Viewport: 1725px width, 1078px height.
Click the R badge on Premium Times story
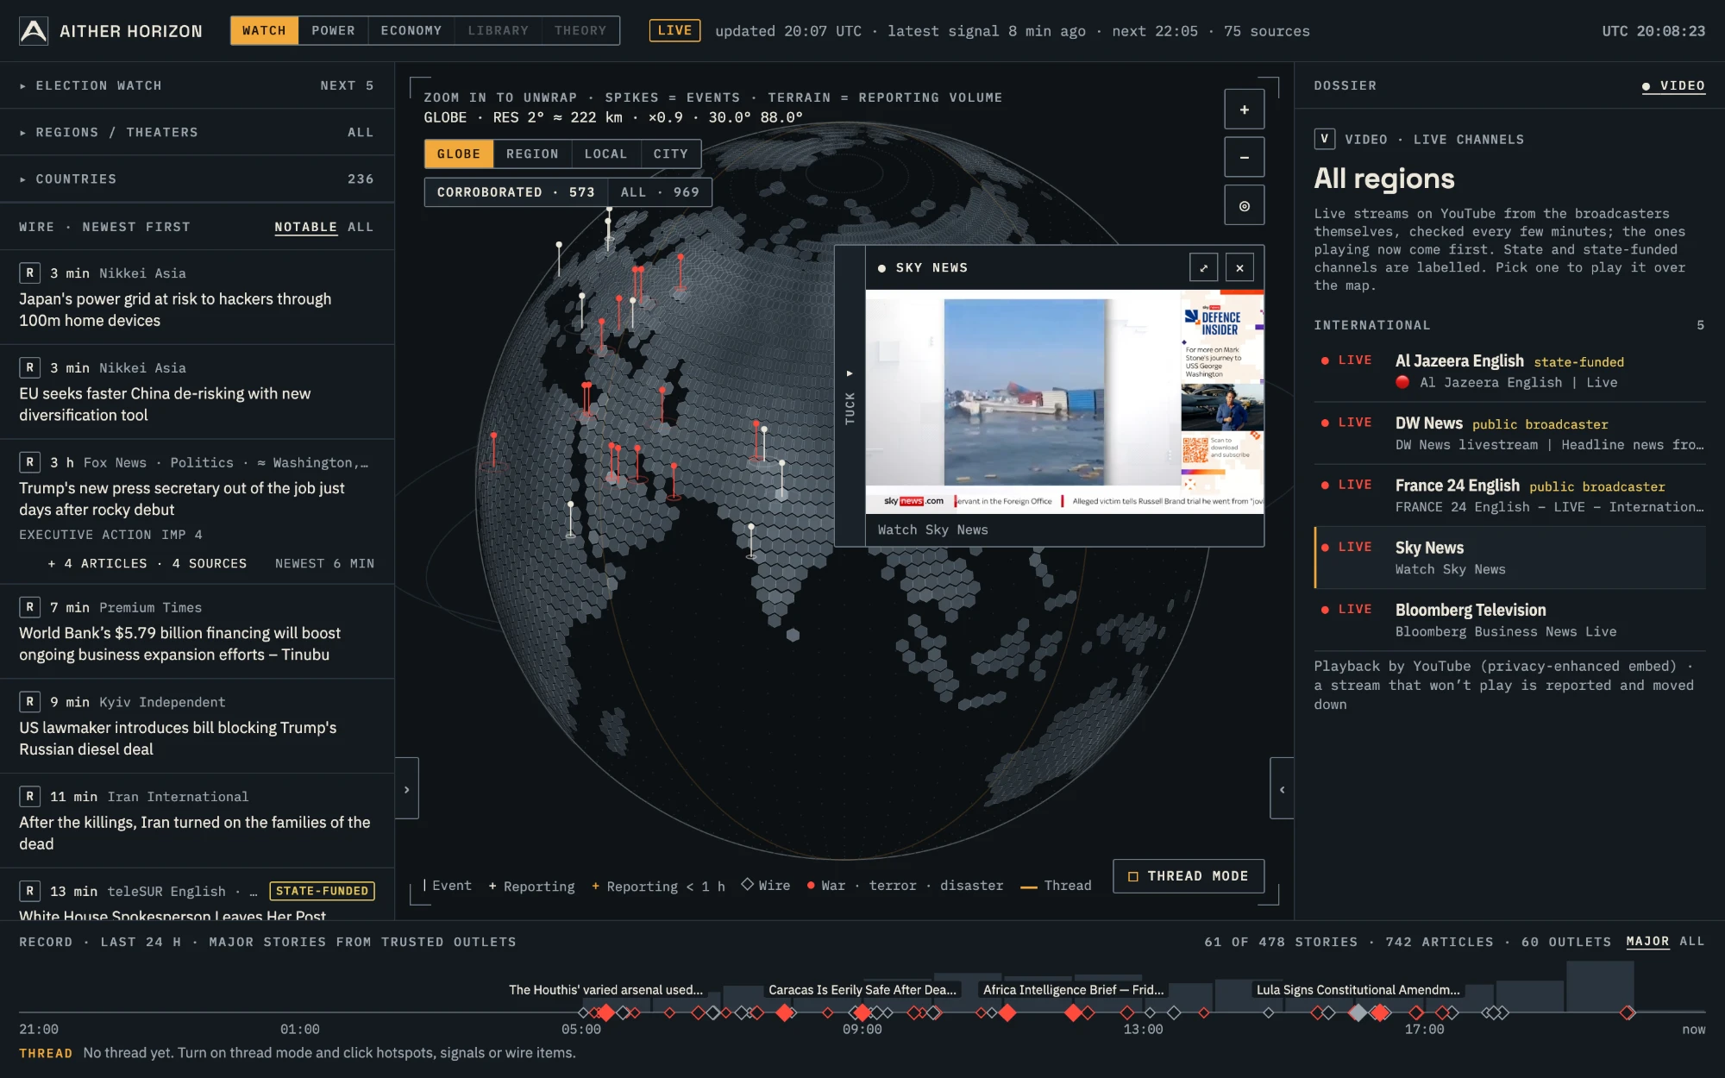coord(29,608)
